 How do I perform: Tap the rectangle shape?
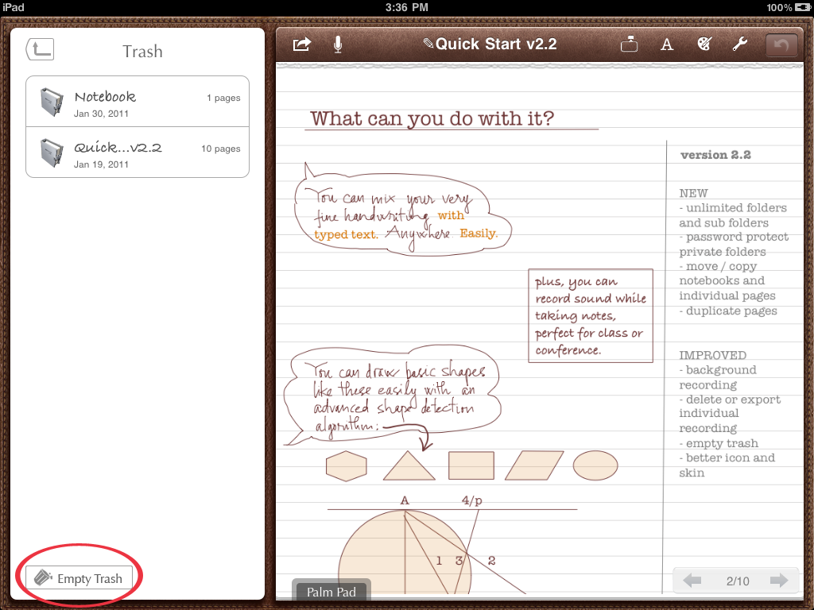pos(471,465)
